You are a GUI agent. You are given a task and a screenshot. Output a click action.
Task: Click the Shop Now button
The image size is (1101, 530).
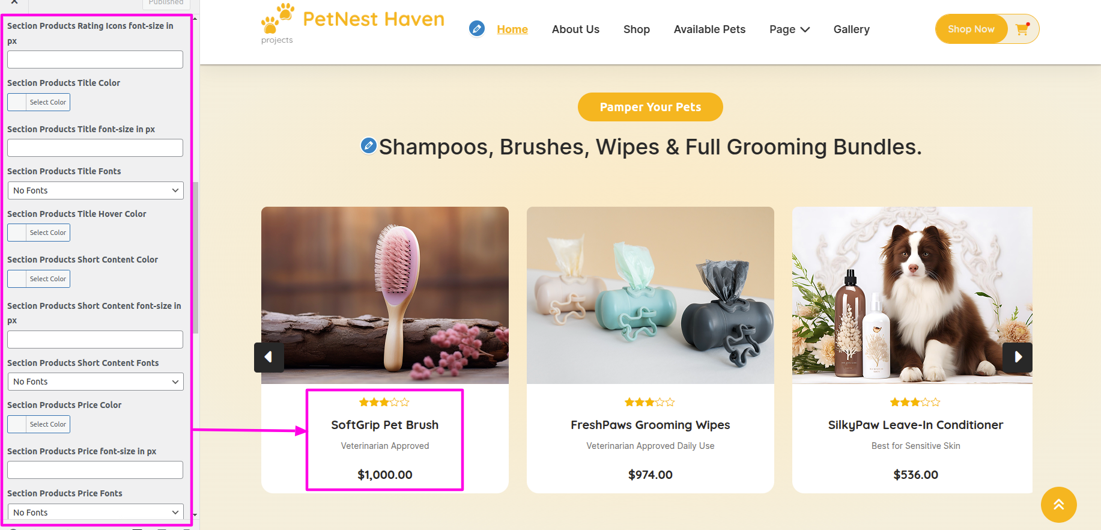pos(971,29)
